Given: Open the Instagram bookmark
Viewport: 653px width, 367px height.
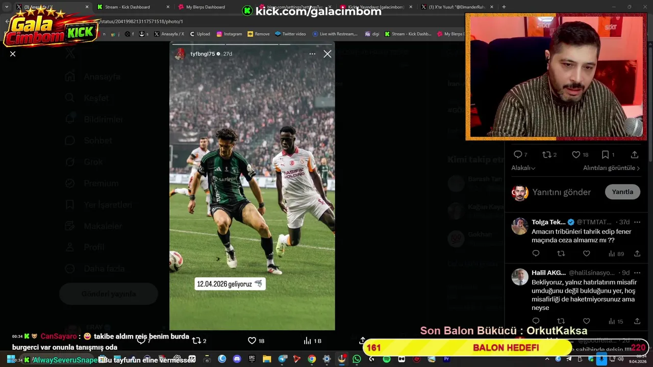Looking at the screenshot, I should [230, 34].
